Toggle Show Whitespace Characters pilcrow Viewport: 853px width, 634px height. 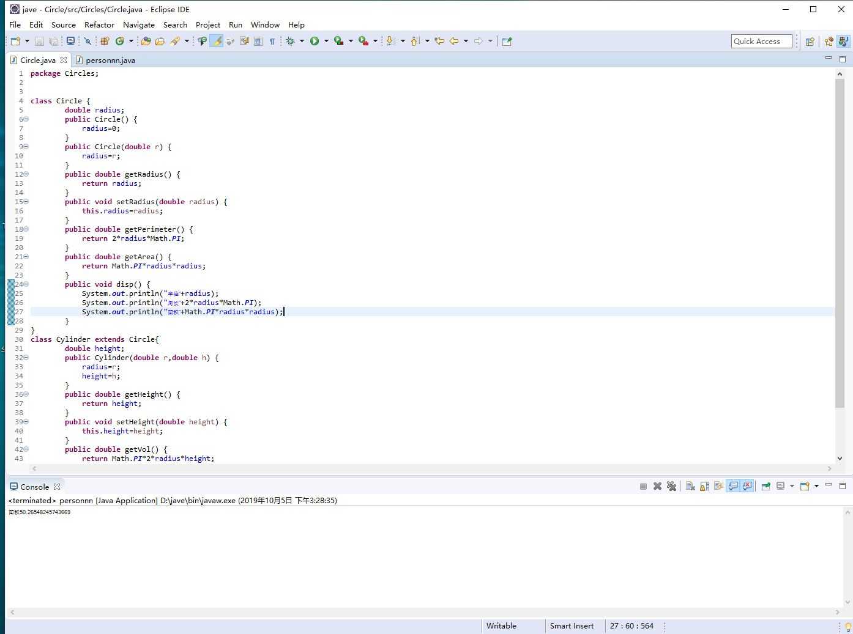[272, 41]
